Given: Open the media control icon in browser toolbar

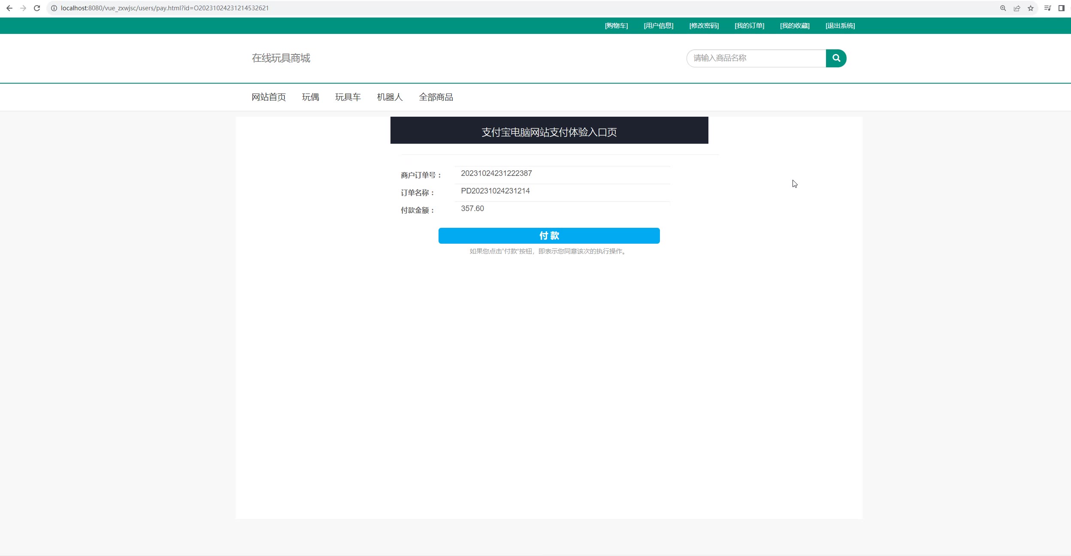Looking at the screenshot, I should pos(1047,8).
